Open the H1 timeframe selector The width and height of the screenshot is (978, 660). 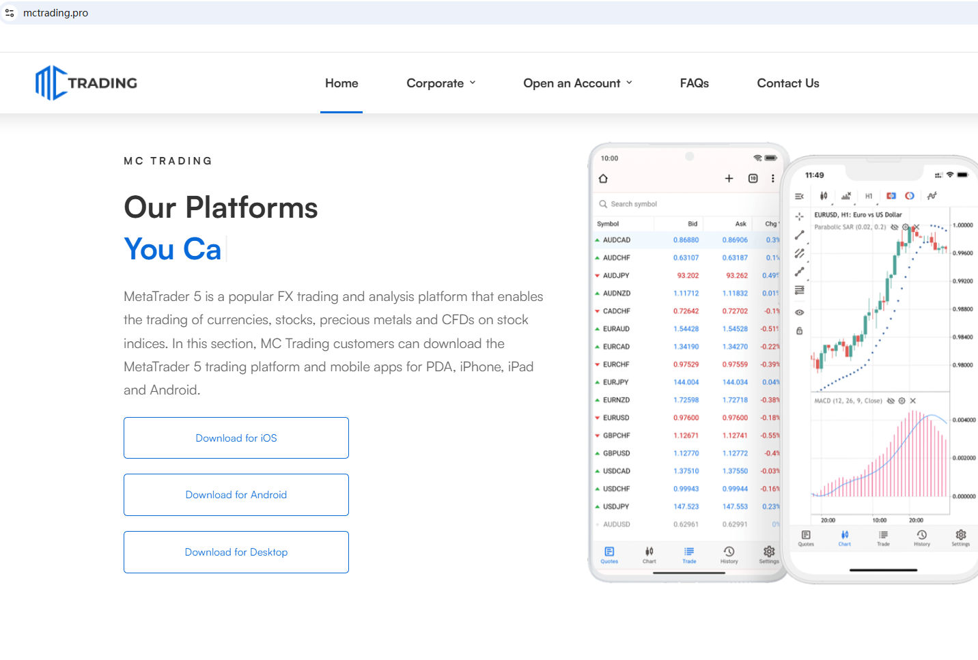point(869,196)
